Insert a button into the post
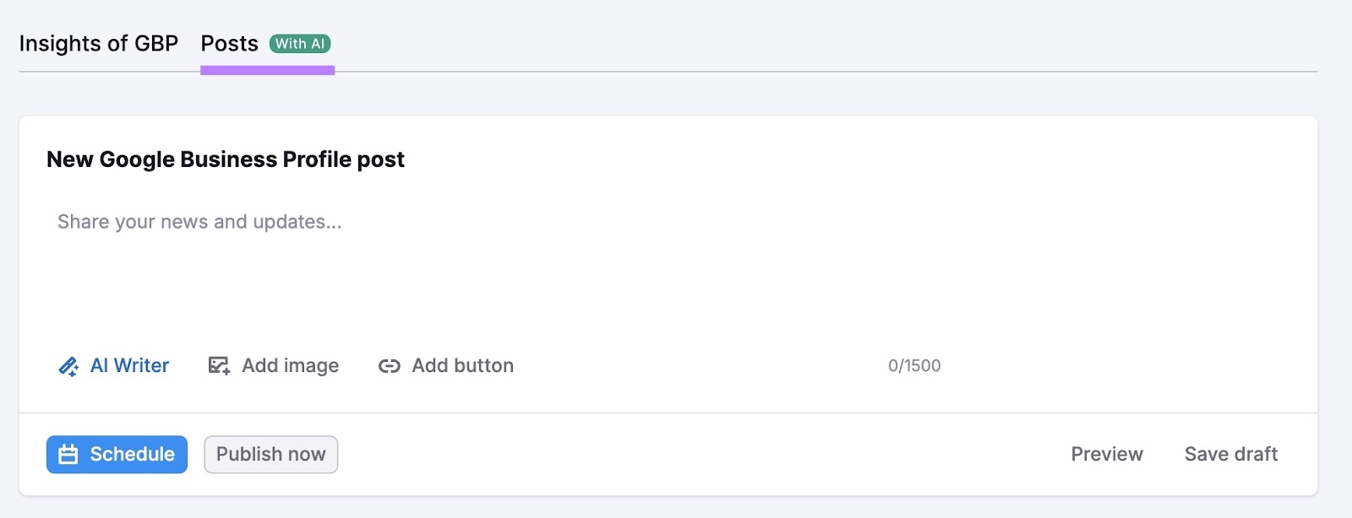The width and height of the screenshot is (1352, 518). pos(445,365)
